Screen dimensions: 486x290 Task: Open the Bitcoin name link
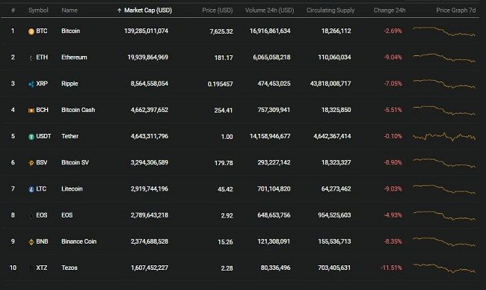[x=71, y=31]
